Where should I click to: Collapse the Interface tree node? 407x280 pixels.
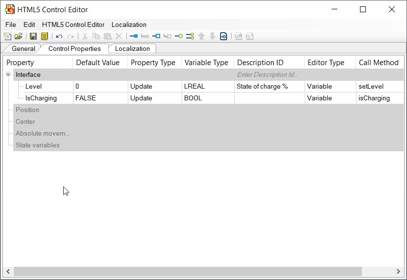click(8, 74)
